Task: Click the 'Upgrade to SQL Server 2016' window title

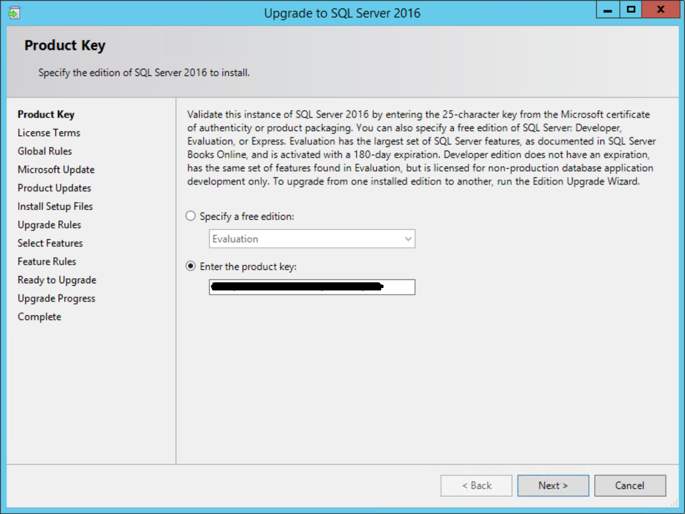Action: [x=342, y=13]
